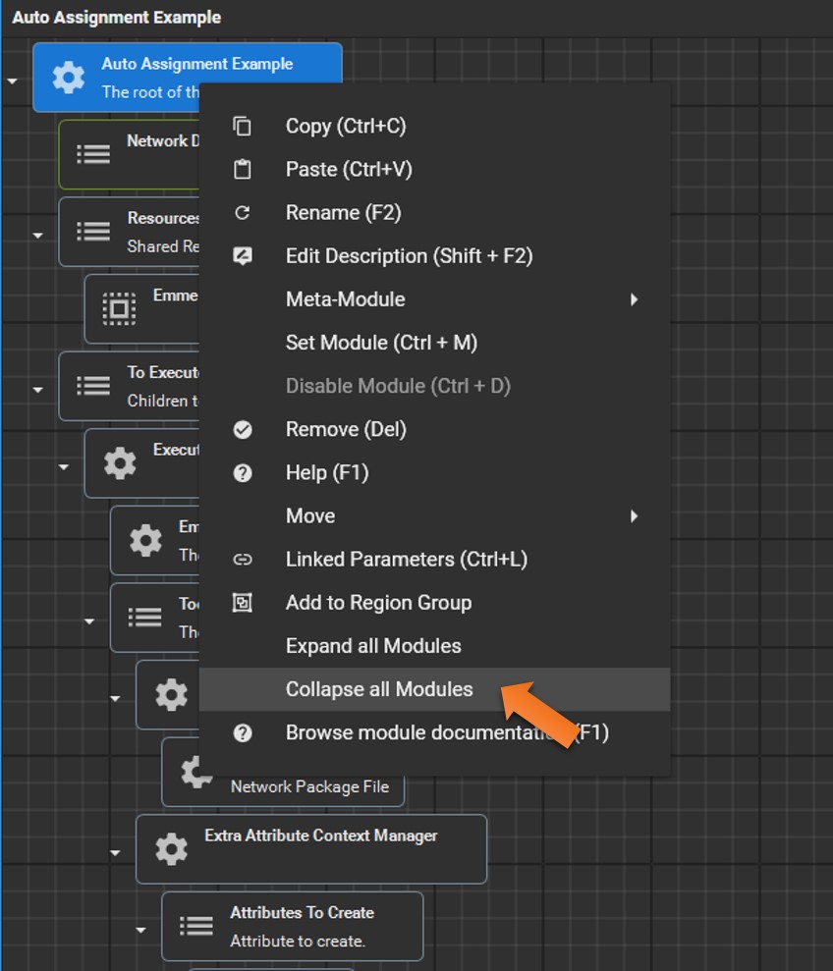Viewport: 833px width, 971px height.
Task: Click the Help question mark icon
Action: [x=243, y=472]
